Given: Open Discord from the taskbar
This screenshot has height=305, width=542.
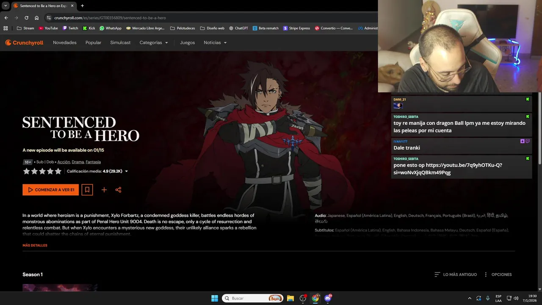Looking at the screenshot, I should (328, 298).
